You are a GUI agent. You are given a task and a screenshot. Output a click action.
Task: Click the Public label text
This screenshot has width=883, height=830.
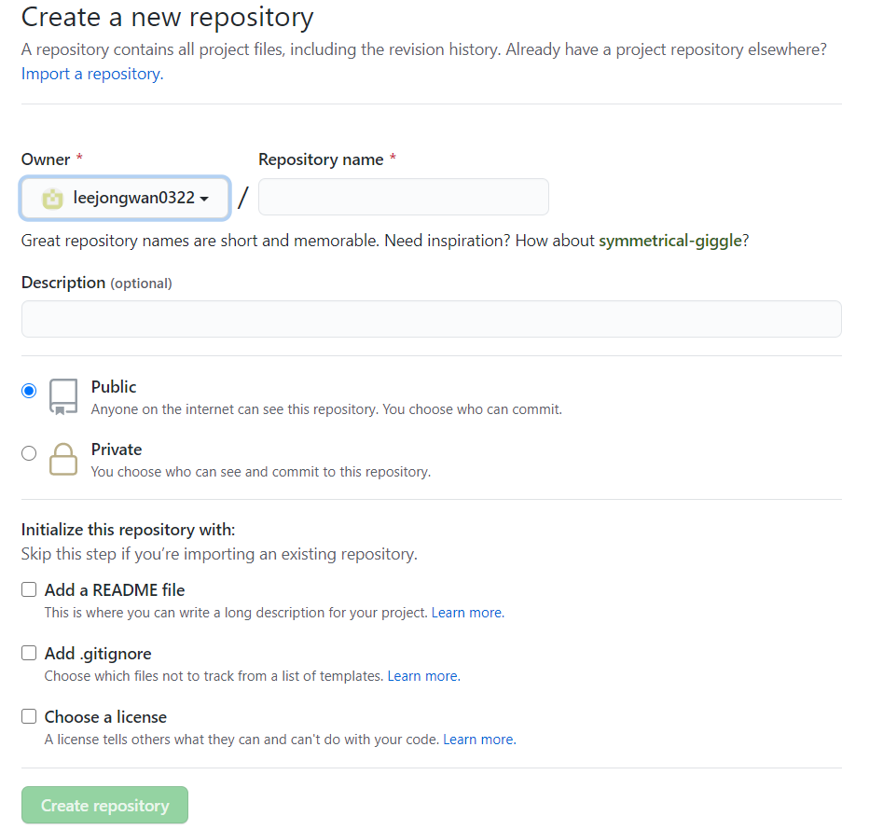point(114,387)
